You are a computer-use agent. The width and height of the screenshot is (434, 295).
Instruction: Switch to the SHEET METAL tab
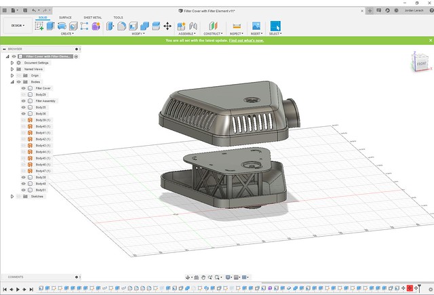(x=93, y=18)
